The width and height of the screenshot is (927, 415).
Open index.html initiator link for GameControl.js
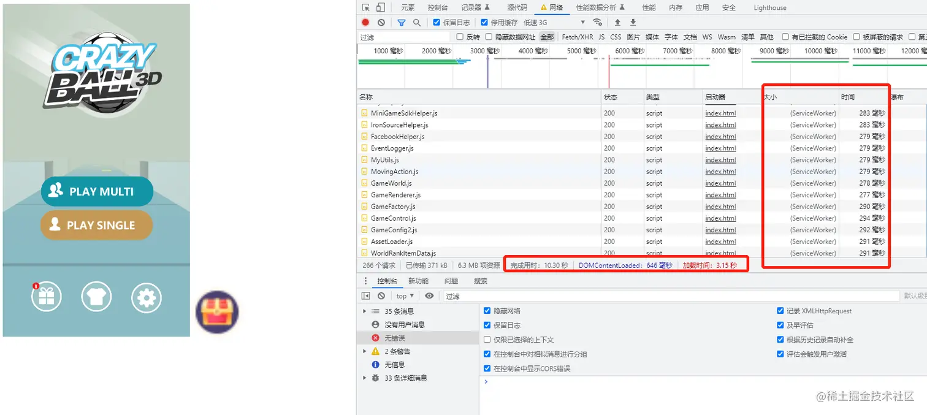click(720, 218)
